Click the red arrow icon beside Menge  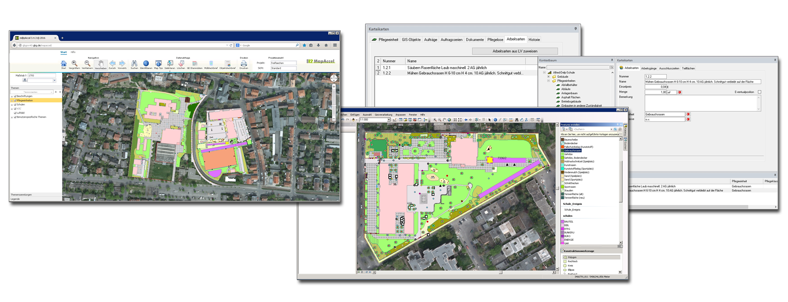tap(679, 92)
